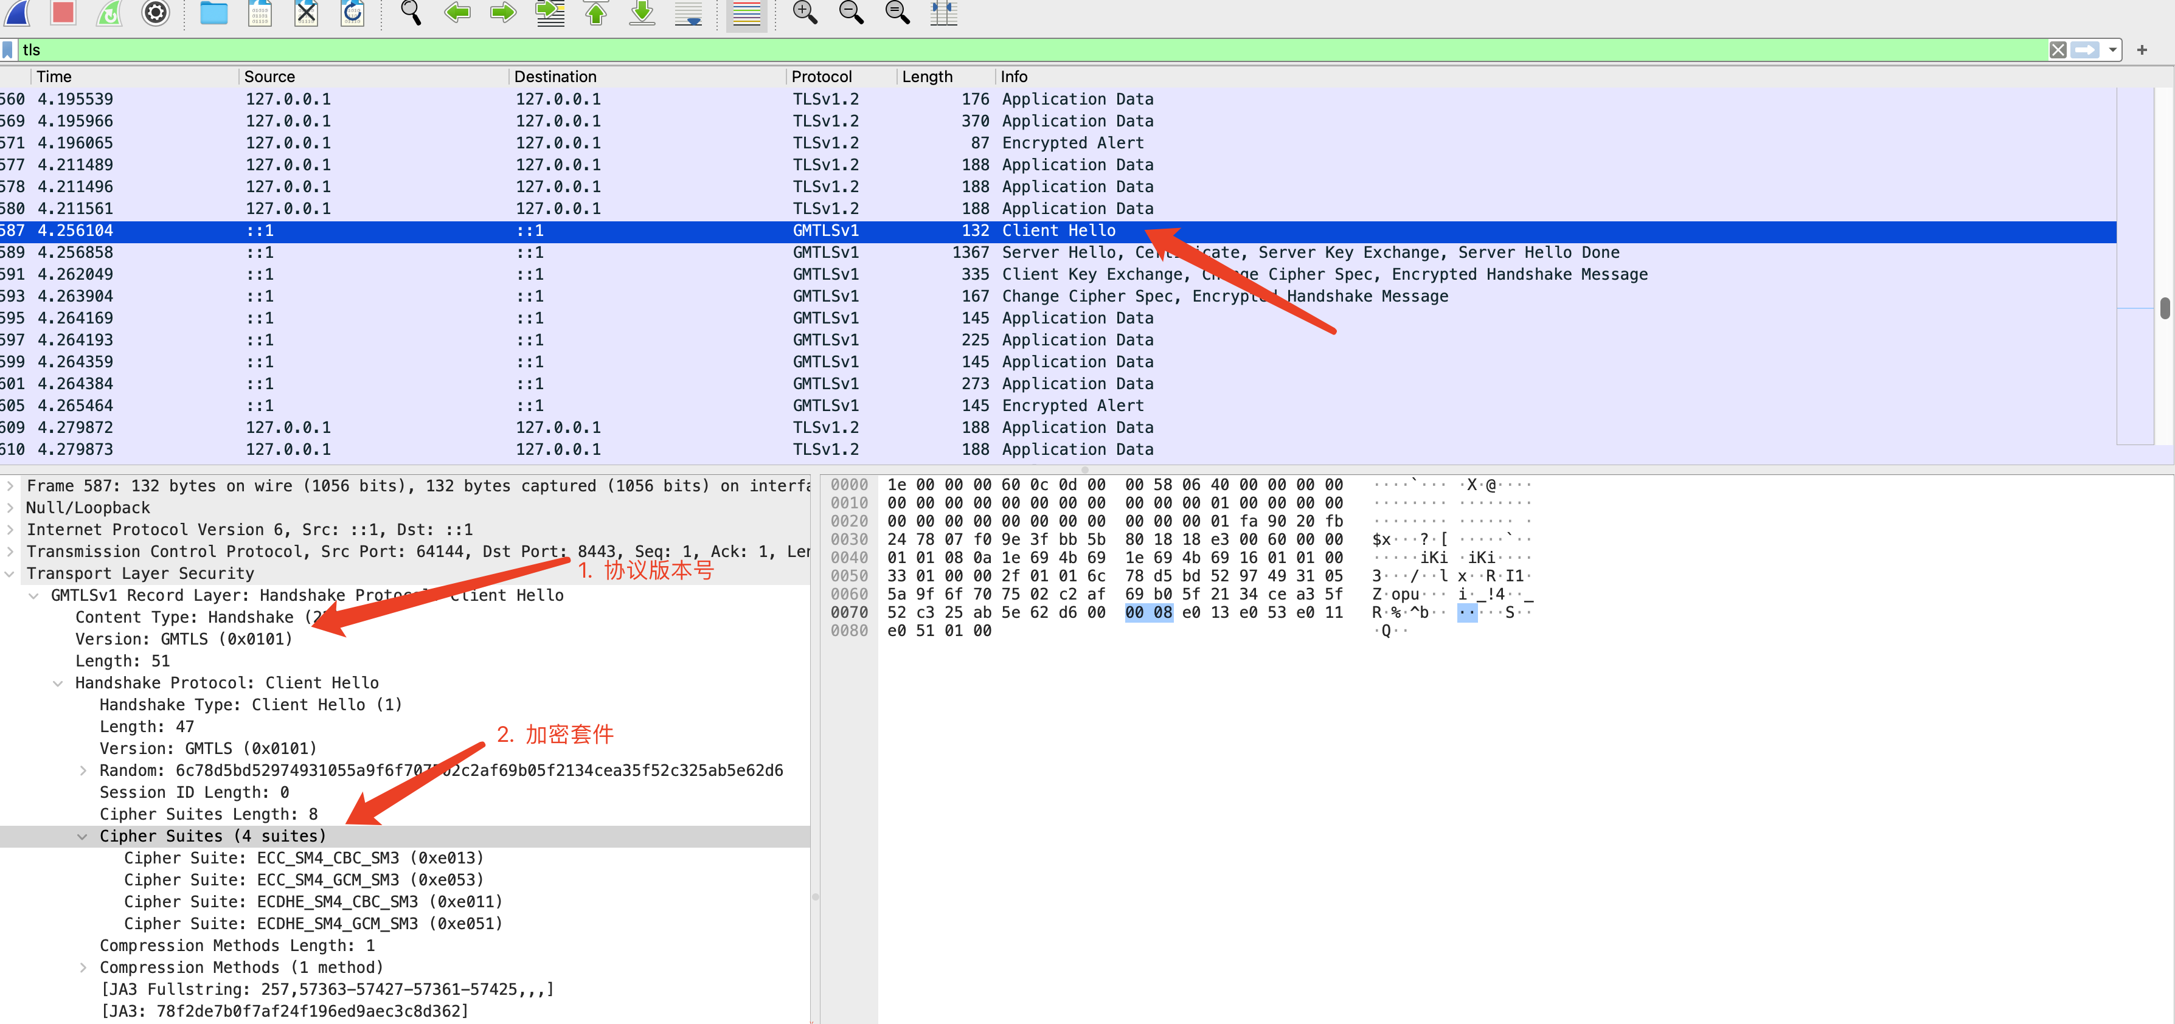This screenshot has height=1024, width=2175.
Task: Click the Find packet magnifier icon
Action: [x=411, y=12]
